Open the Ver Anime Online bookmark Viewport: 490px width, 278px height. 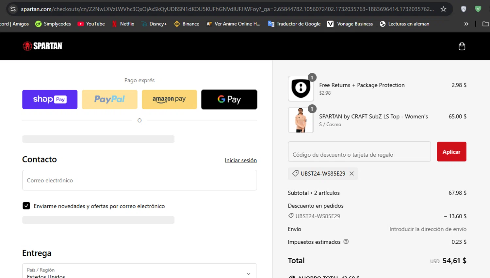coord(233,24)
